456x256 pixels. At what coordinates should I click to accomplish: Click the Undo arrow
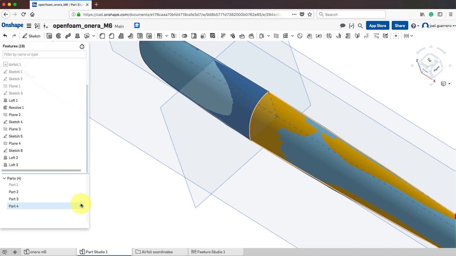(x=5, y=36)
